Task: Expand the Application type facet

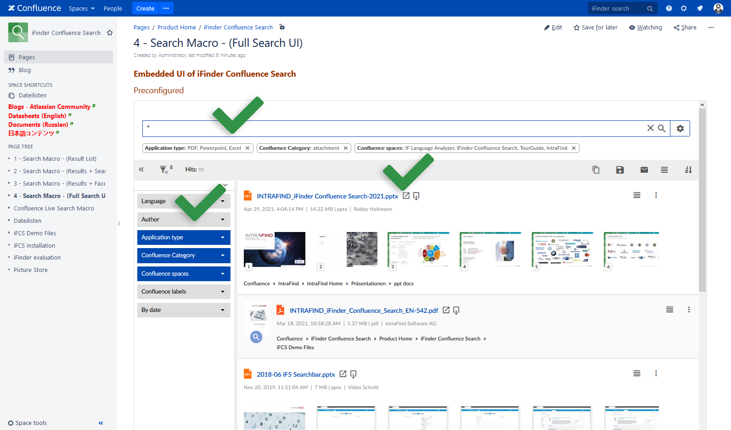Action: click(184, 238)
